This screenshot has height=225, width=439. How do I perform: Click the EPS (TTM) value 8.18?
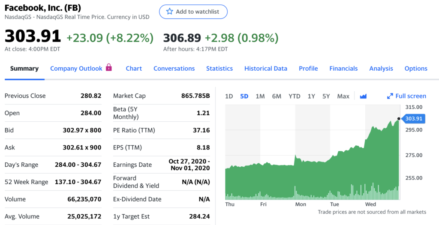pos(203,147)
